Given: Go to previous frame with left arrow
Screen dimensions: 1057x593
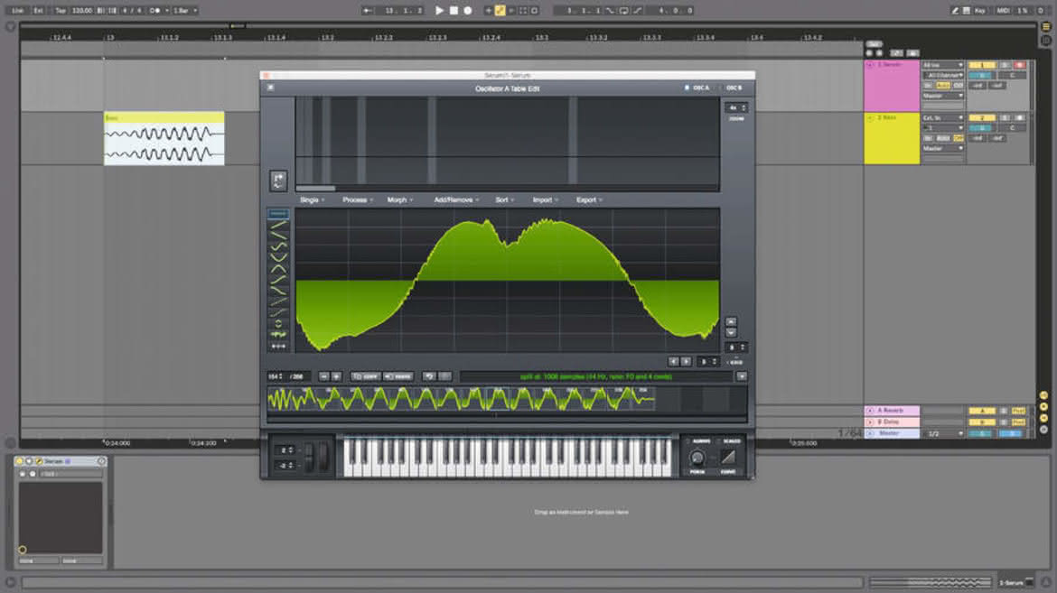Looking at the screenshot, I should (673, 362).
